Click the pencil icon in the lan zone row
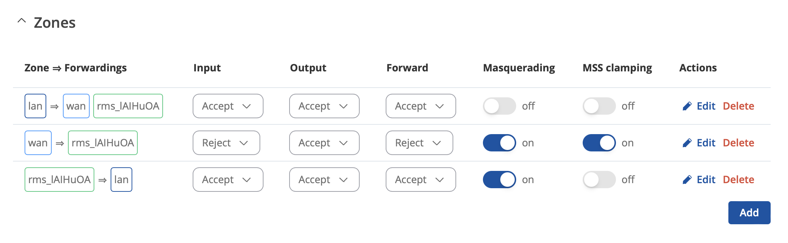This screenshot has width=788, height=243. coord(687,106)
